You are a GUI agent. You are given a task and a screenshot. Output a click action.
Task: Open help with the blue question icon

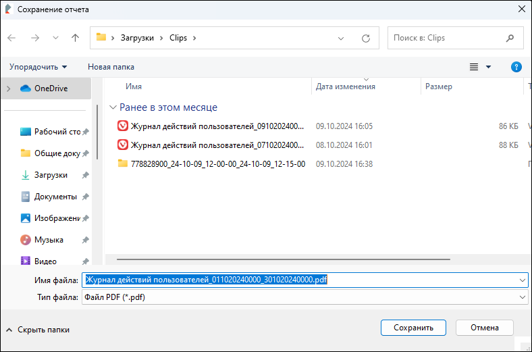tap(516, 67)
